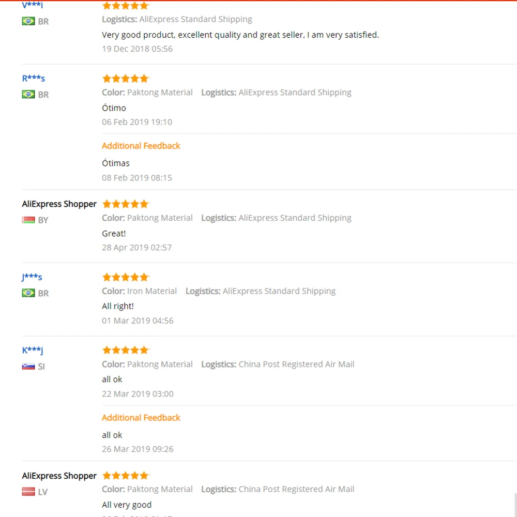Click Additional Feedback under Ótimo review

pyautogui.click(x=141, y=146)
